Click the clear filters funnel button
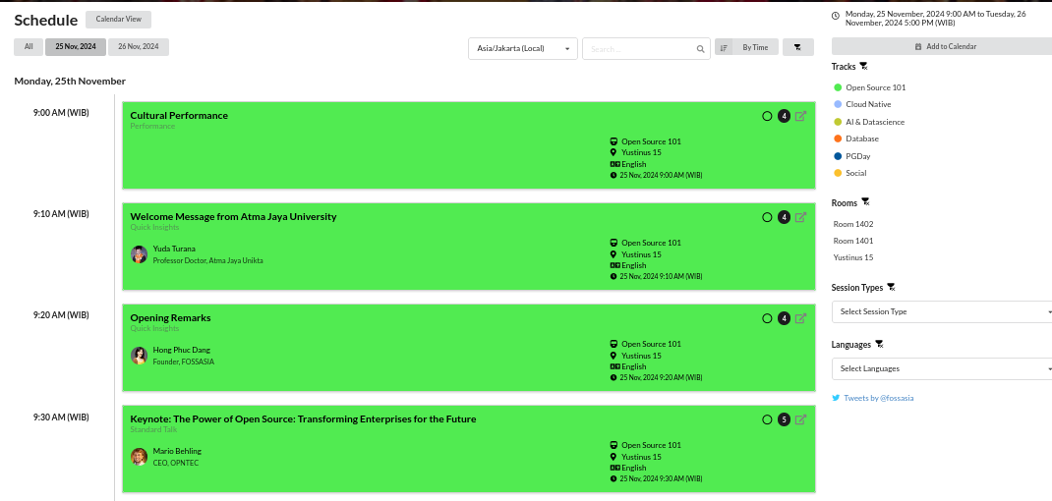Viewport: 1052px width, 501px height. [797, 47]
